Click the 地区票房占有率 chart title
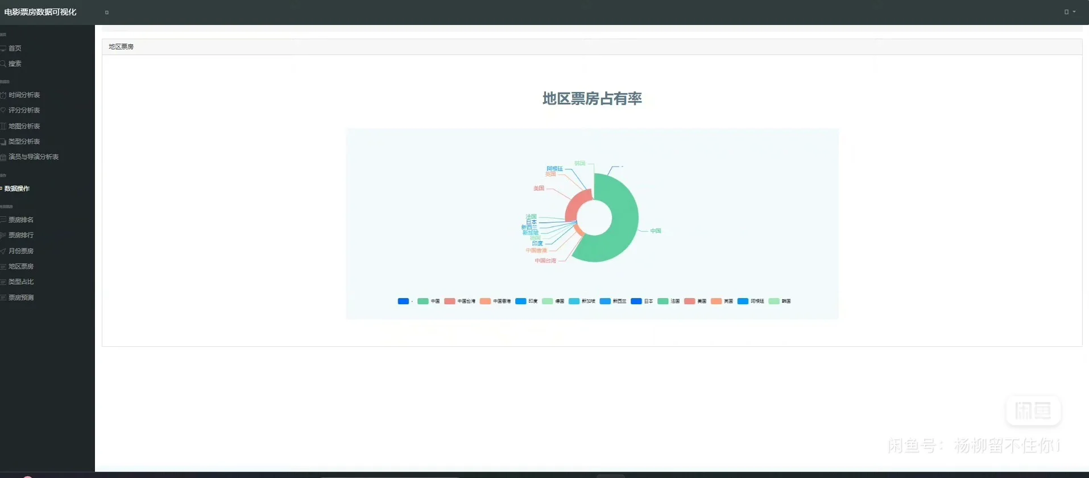1089x478 pixels. point(592,99)
